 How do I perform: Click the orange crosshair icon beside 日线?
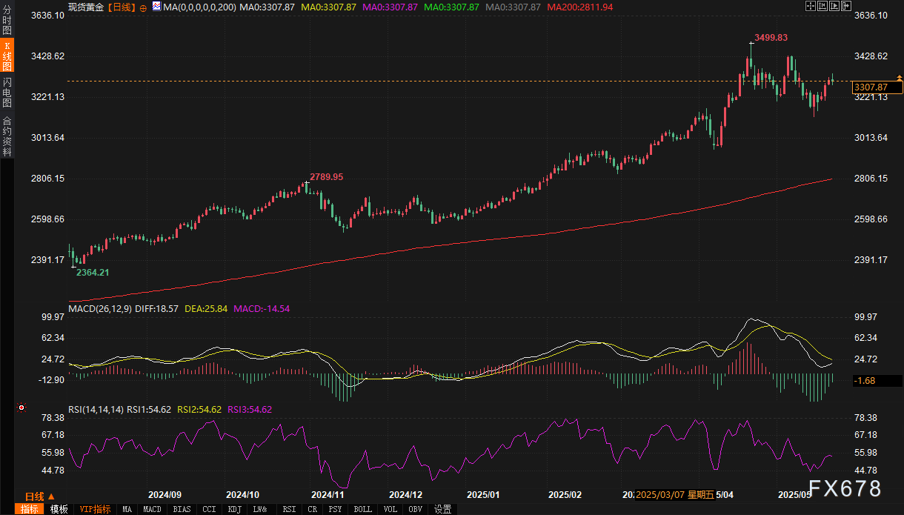pos(142,7)
